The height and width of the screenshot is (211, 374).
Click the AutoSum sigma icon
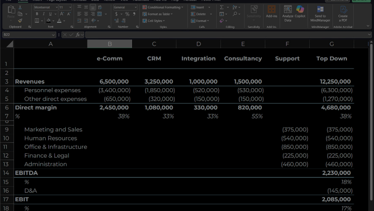(222, 7)
